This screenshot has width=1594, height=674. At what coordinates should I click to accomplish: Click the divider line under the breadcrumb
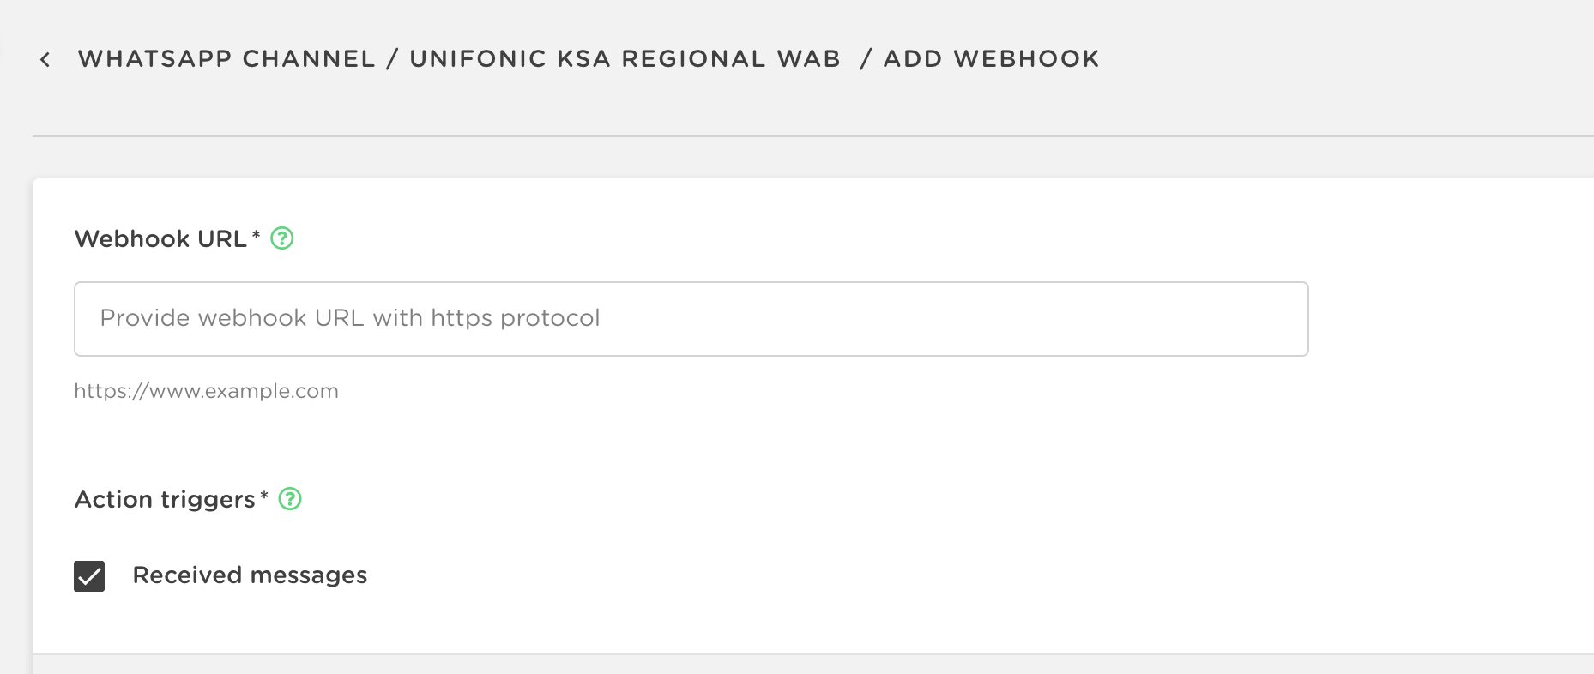772,136
